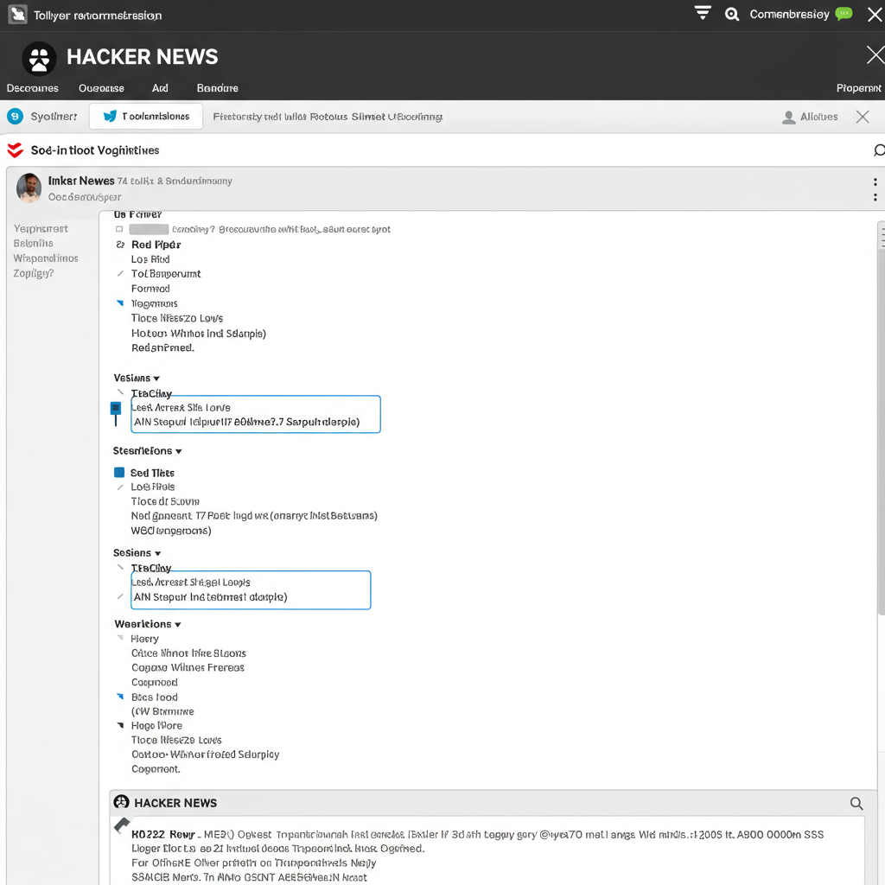Tick the small checkbox beside the gray box
Viewport: 885px width, 885px height.
pos(119,229)
